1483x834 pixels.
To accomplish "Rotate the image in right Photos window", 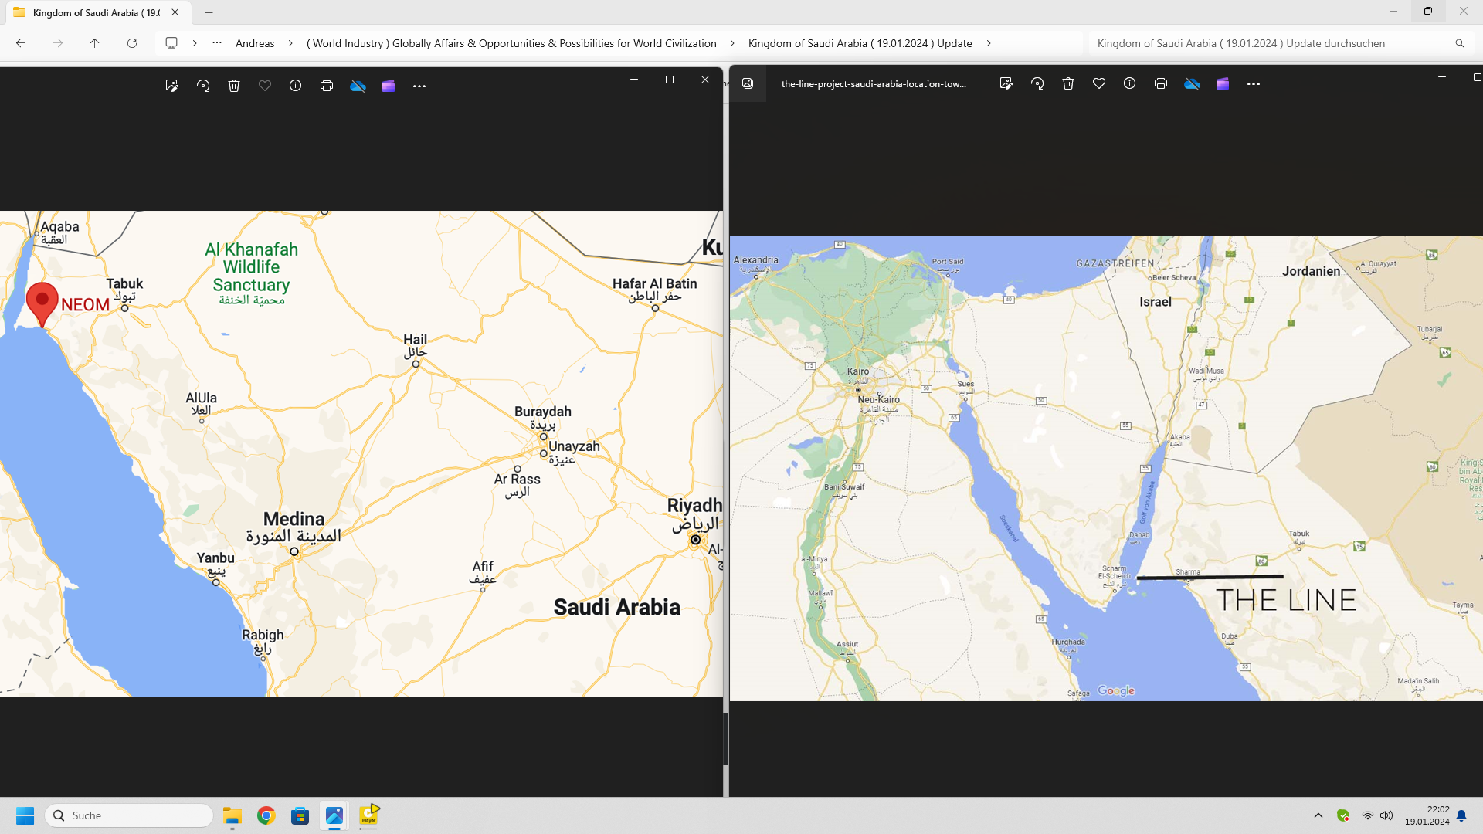I will point(1037,83).
